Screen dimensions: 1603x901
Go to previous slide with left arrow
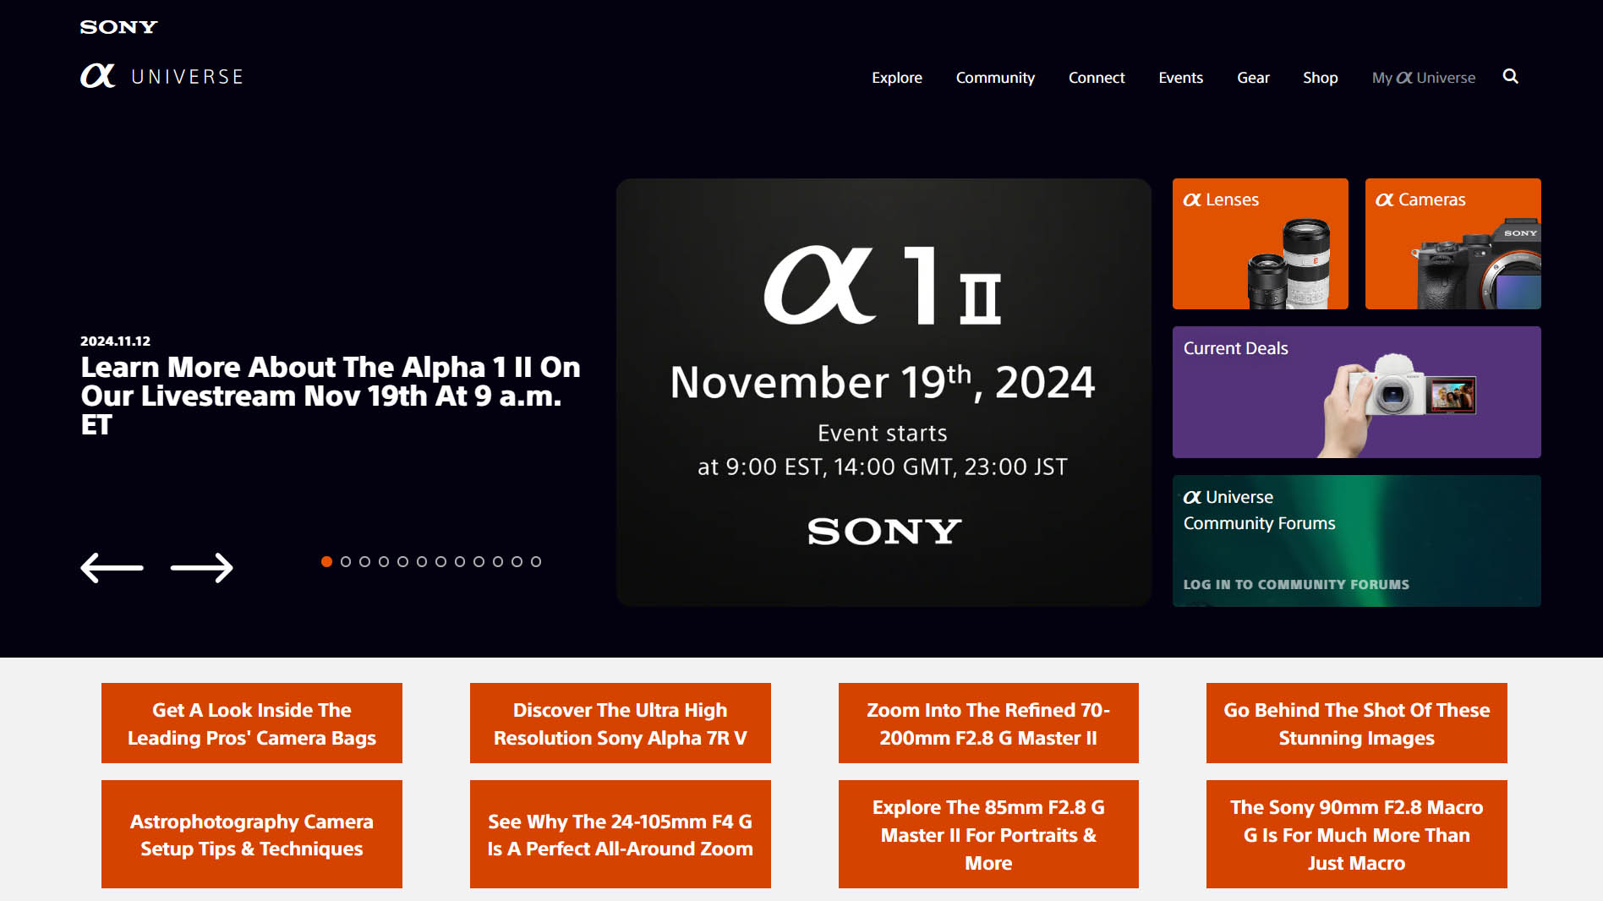(x=112, y=567)
